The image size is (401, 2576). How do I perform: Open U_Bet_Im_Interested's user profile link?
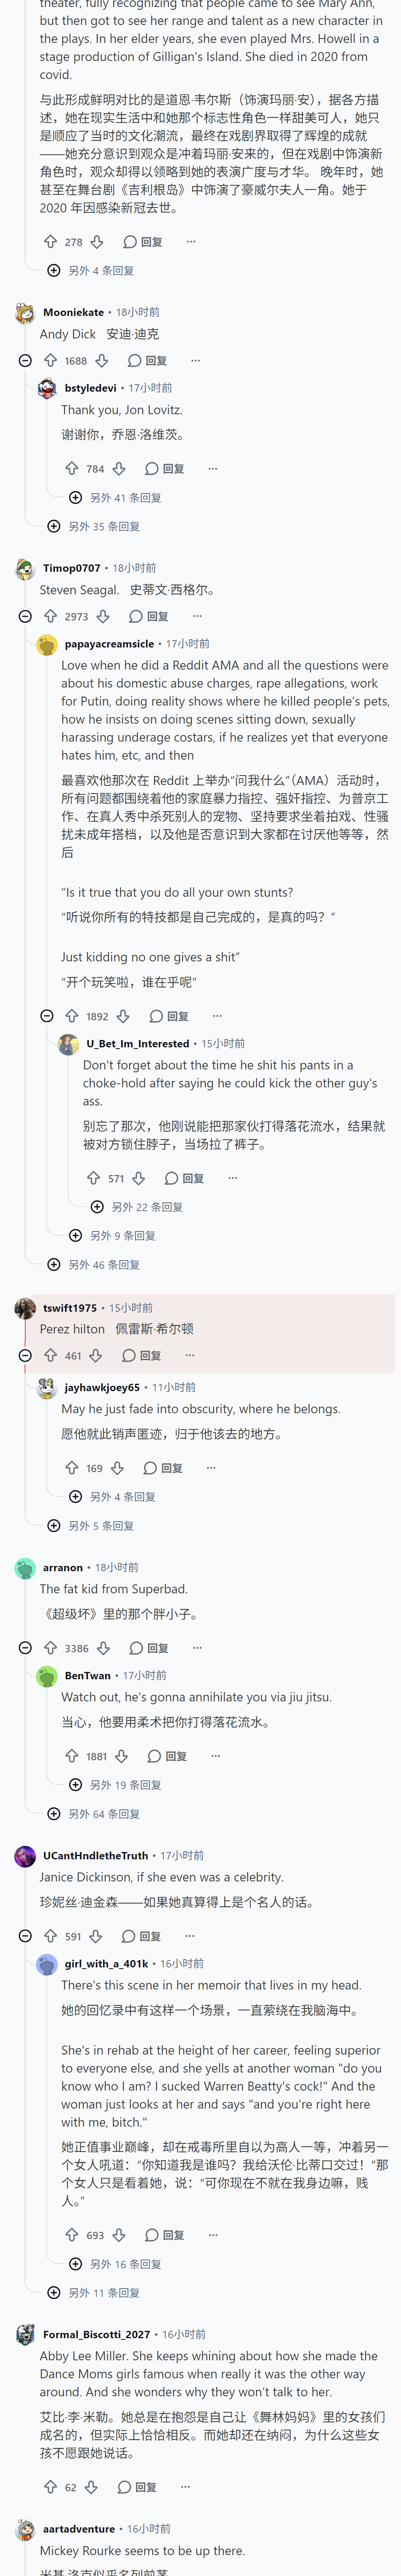(x=137, y=1043)
